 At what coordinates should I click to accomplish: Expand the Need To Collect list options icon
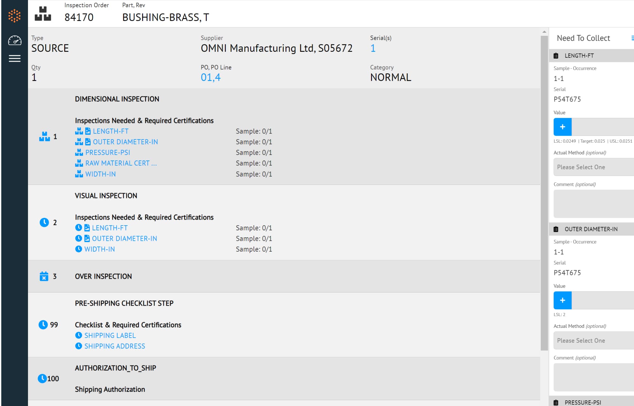click(632, 38)
